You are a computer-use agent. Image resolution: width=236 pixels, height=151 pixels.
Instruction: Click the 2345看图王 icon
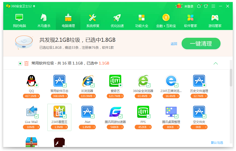pos(59,112)
